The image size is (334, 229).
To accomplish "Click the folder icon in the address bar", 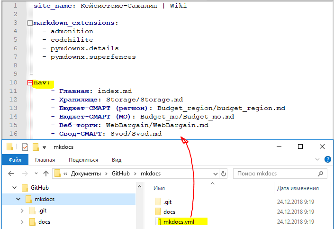I will coord(57,174).
